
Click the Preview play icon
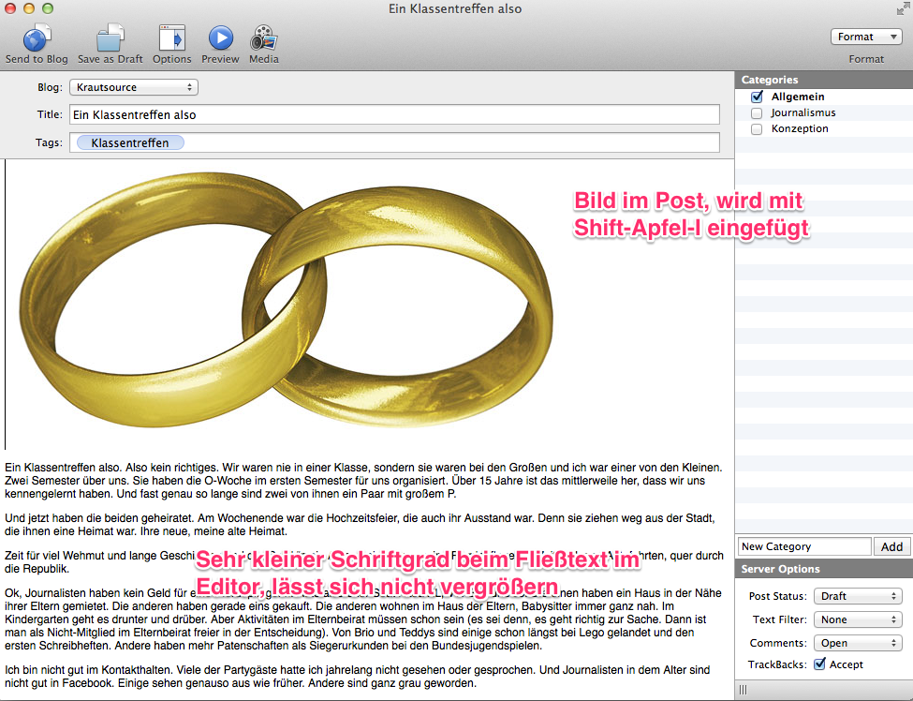click(221, 37)
